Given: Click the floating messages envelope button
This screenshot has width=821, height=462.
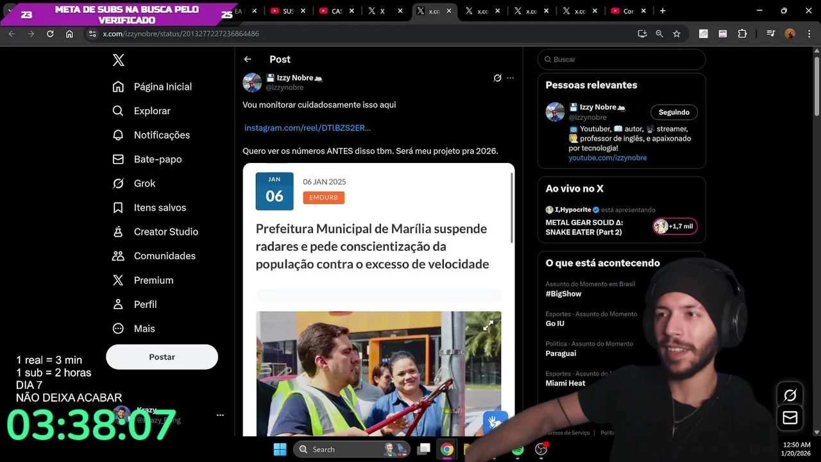Looking at the screenshot, I should [x=790, y=418].
